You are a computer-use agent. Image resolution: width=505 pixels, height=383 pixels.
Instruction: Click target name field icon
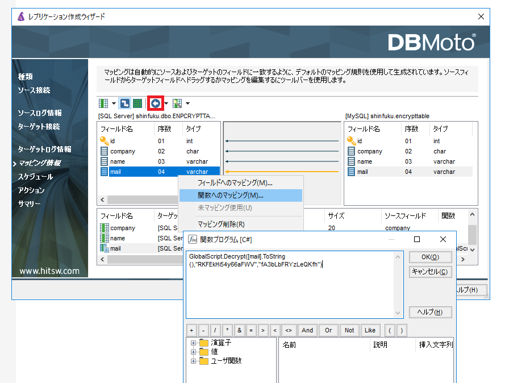(352, 161)
